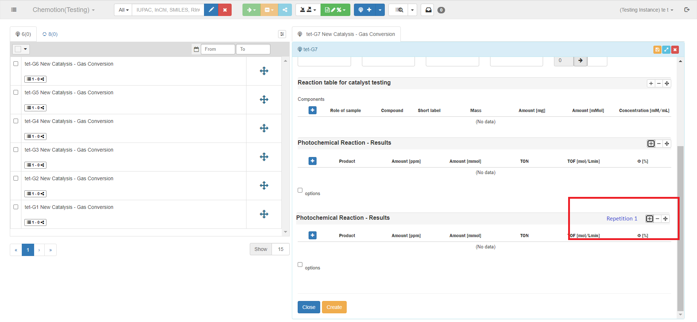Viewport: 697px width, 322px height.
Task: Click the light-blue share icon button
Action: 285,10
